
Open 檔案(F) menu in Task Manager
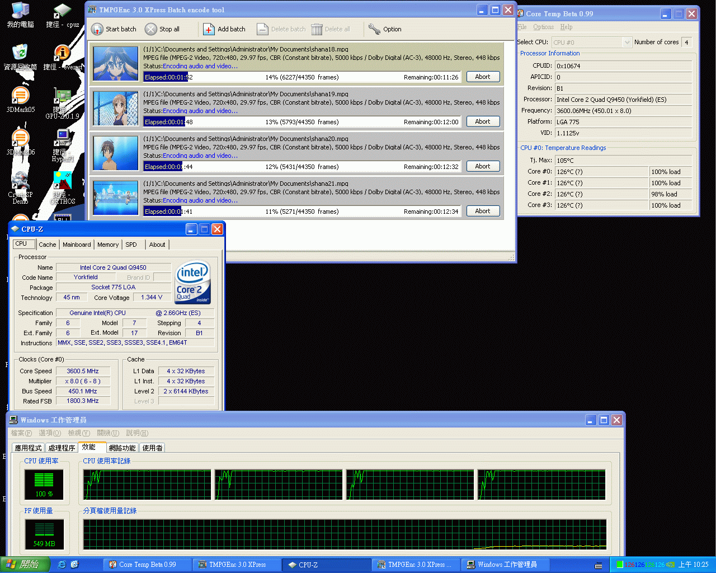click(21, 433)
